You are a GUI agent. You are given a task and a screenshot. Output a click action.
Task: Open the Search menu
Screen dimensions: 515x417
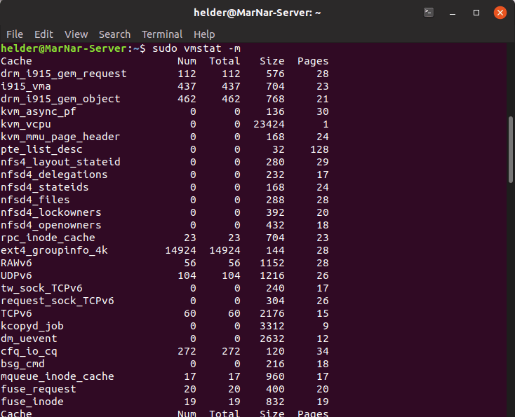pyautogui.click(x=114, y=34)
